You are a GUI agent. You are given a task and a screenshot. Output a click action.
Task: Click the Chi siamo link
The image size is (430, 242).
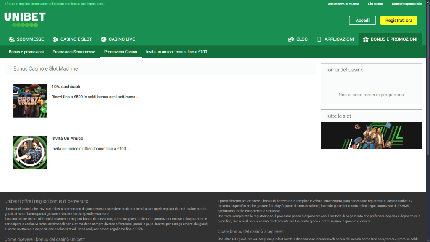click(x=375, y=3)
